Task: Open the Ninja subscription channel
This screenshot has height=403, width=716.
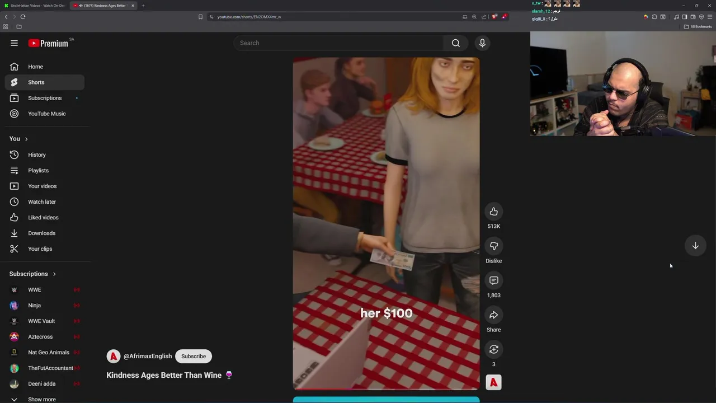Action: (45, 306)
